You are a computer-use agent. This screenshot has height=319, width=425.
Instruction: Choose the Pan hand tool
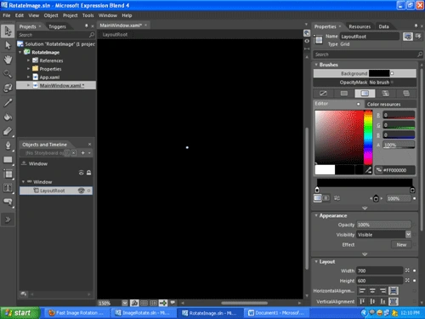(x=8, y=60)
